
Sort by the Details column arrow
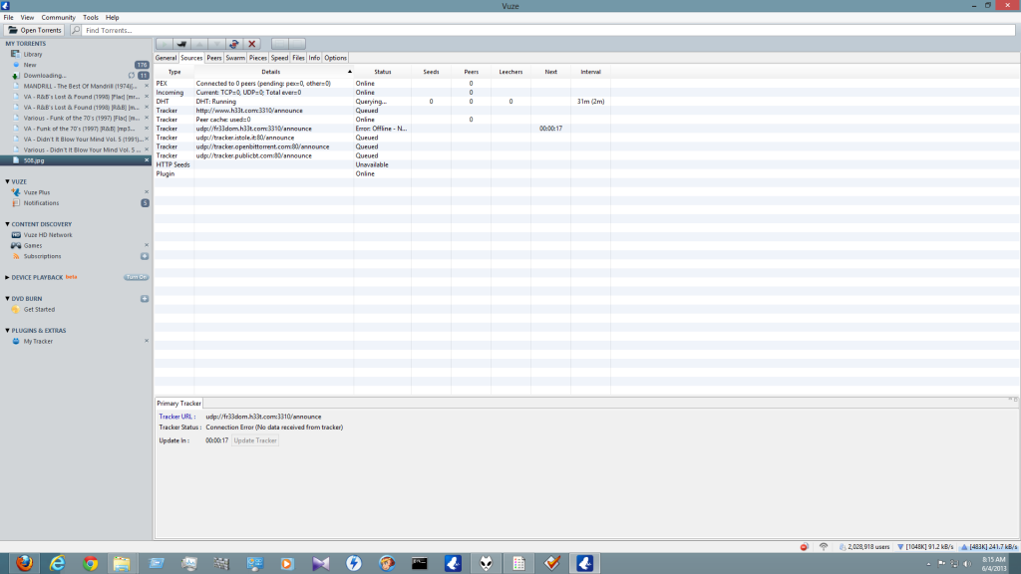point(350,72)
